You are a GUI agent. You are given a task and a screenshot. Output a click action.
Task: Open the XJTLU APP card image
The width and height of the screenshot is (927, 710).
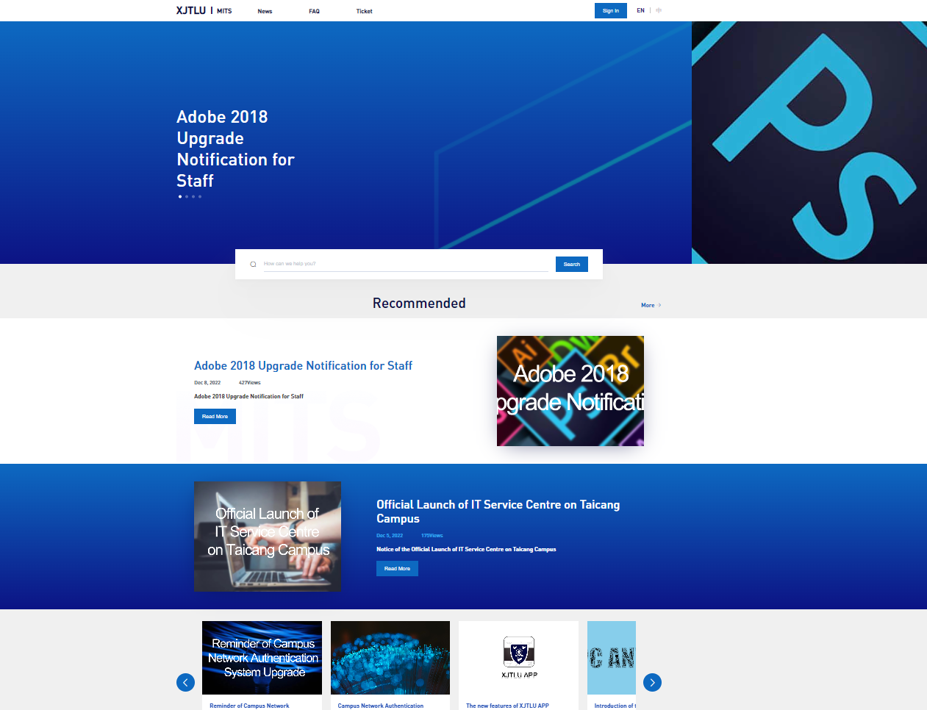point(518,657)
